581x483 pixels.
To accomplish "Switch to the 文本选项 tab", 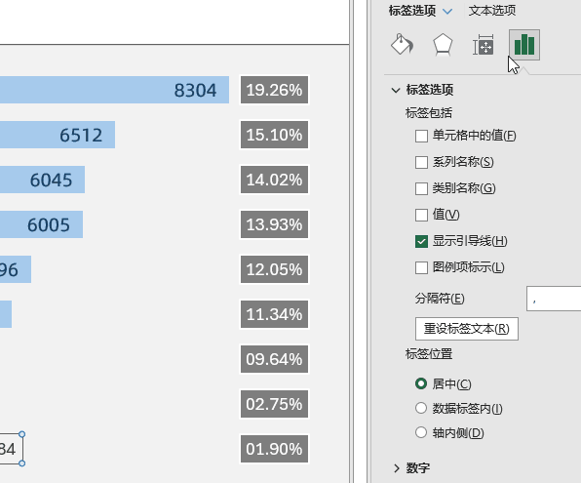I will (491, 11).
